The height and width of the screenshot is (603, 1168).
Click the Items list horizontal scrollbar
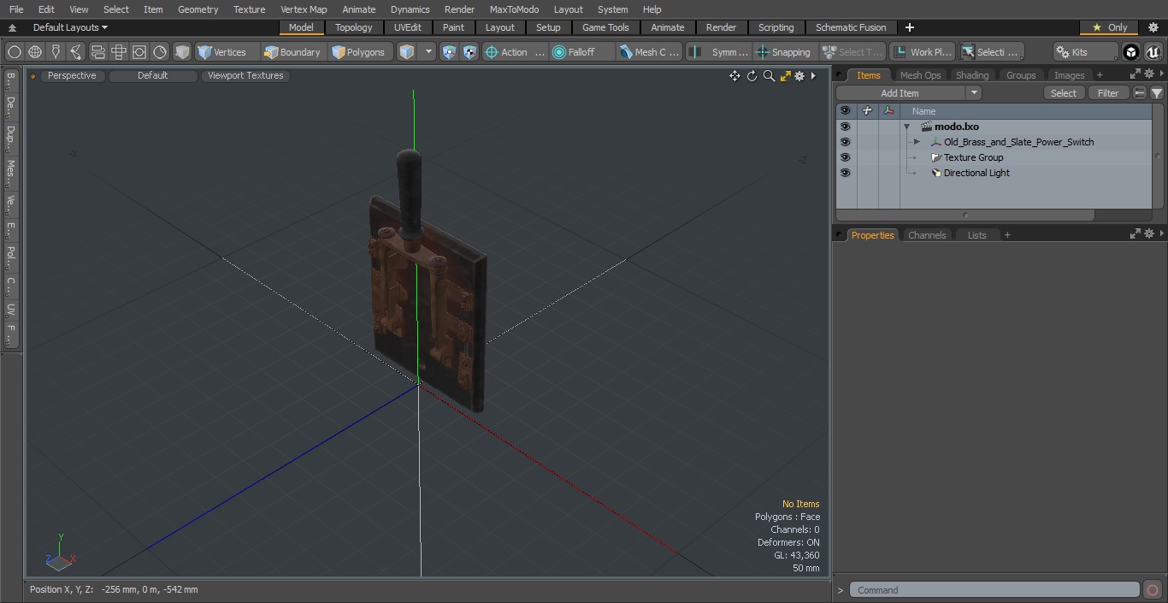[965, 216]
